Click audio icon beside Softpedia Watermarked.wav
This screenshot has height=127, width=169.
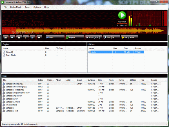[x=4, y=93]
